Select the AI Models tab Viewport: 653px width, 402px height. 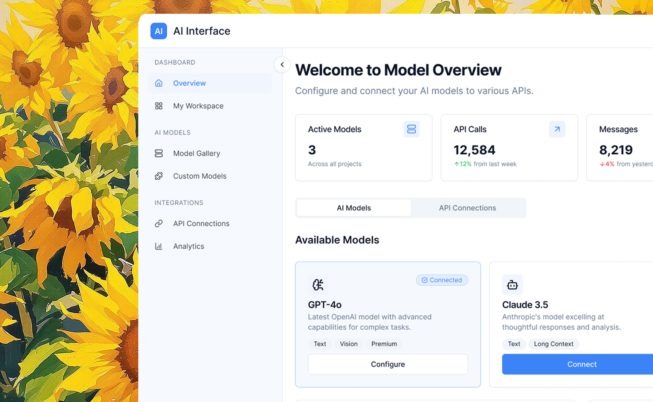[354, 208]
